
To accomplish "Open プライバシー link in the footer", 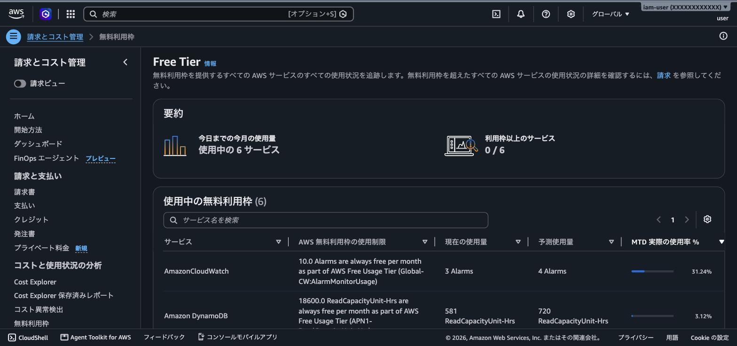I will [x=635, y=338].
